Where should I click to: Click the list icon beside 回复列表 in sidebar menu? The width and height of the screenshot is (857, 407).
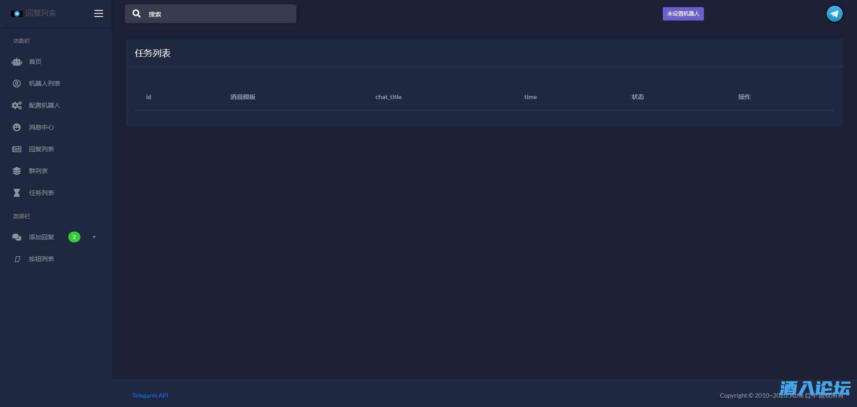tap(17, 149)
